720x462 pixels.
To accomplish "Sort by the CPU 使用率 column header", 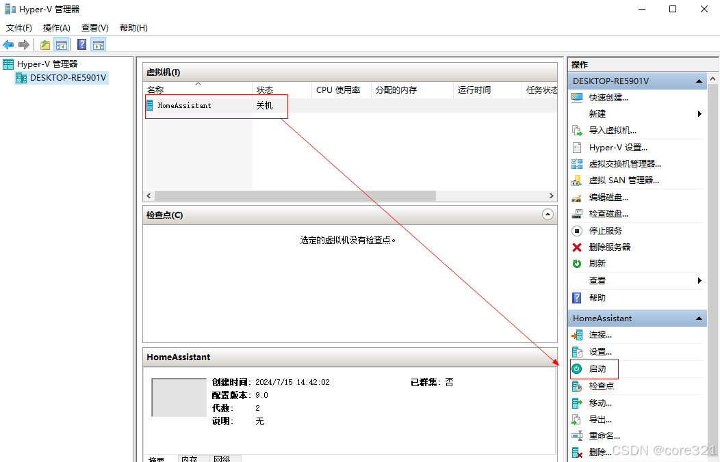I will click(341, 90).
